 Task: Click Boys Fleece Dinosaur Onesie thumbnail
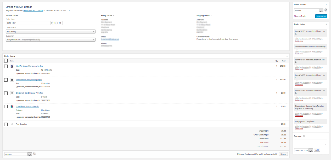12,106
